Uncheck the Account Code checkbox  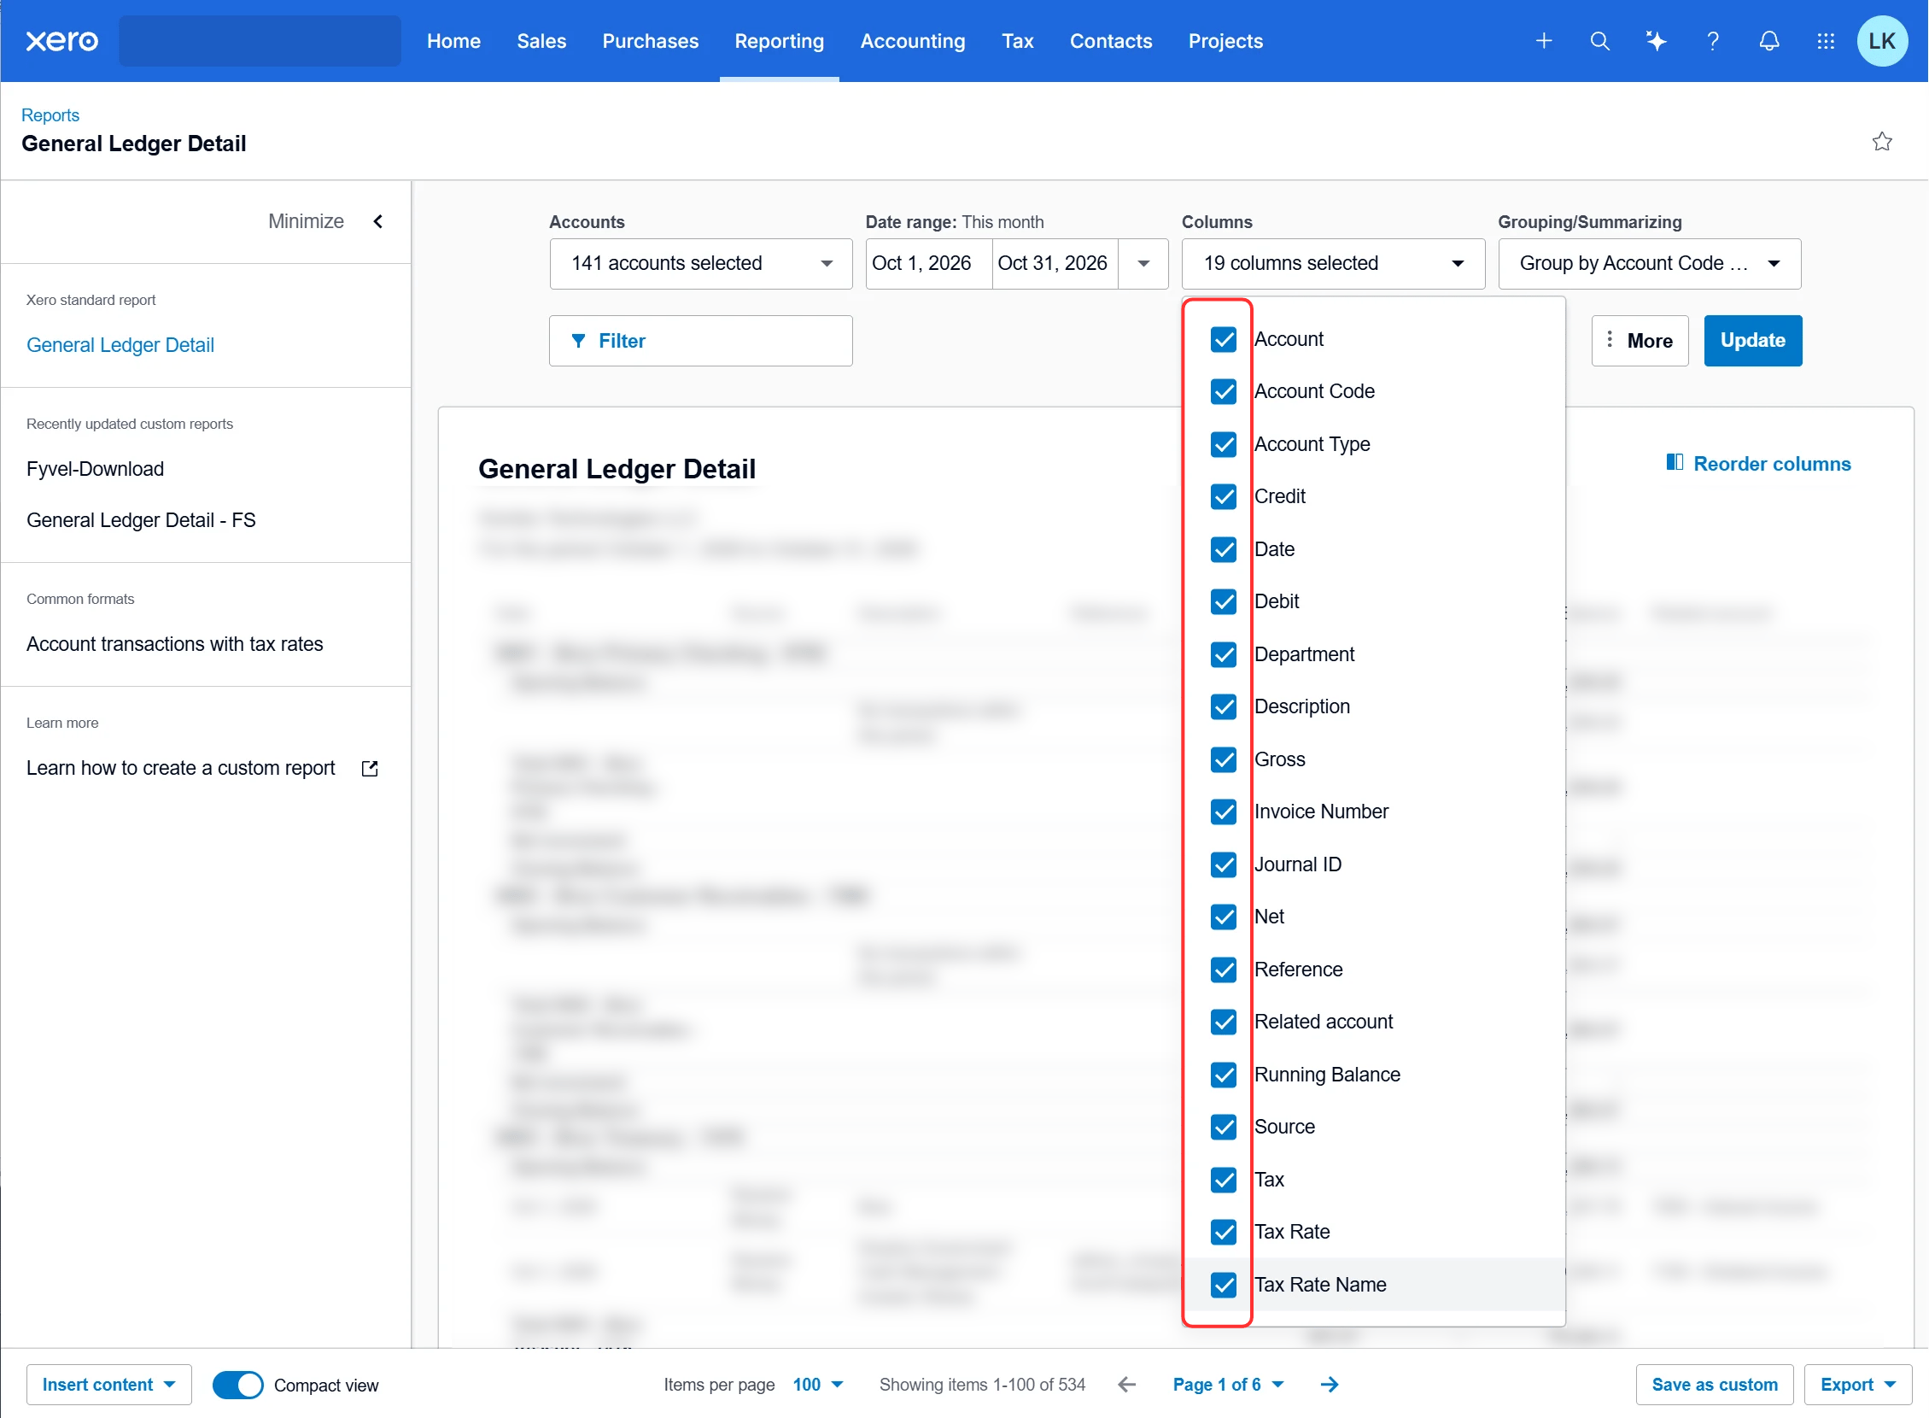[1224, 391]
